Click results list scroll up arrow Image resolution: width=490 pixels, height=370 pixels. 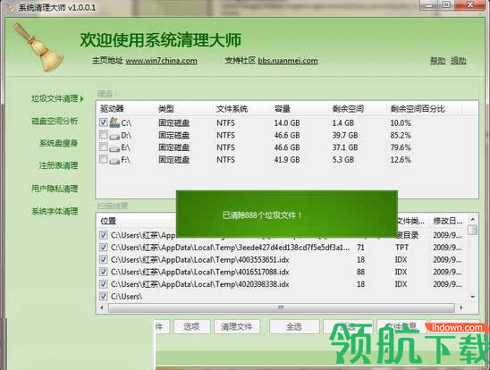[473, 220]
